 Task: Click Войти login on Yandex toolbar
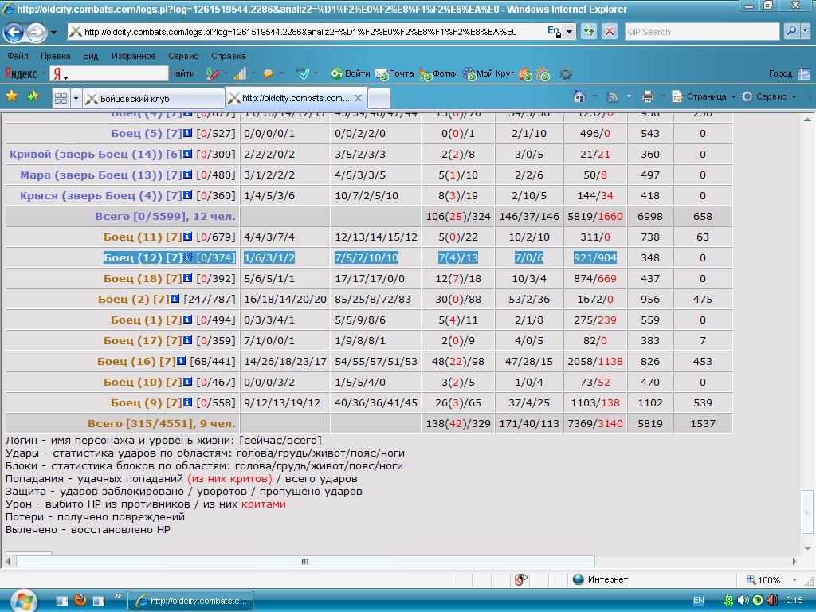(351, 74)
